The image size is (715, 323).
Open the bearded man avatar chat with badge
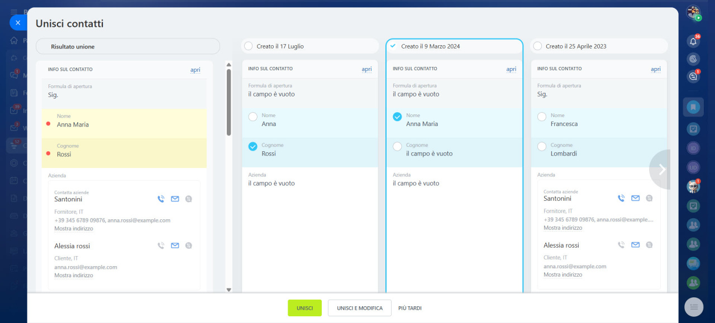(x=693, y=187)
